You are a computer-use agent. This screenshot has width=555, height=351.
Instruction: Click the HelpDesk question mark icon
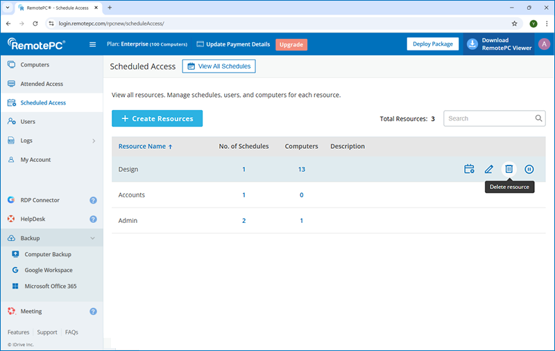click(x=93, y=219)
